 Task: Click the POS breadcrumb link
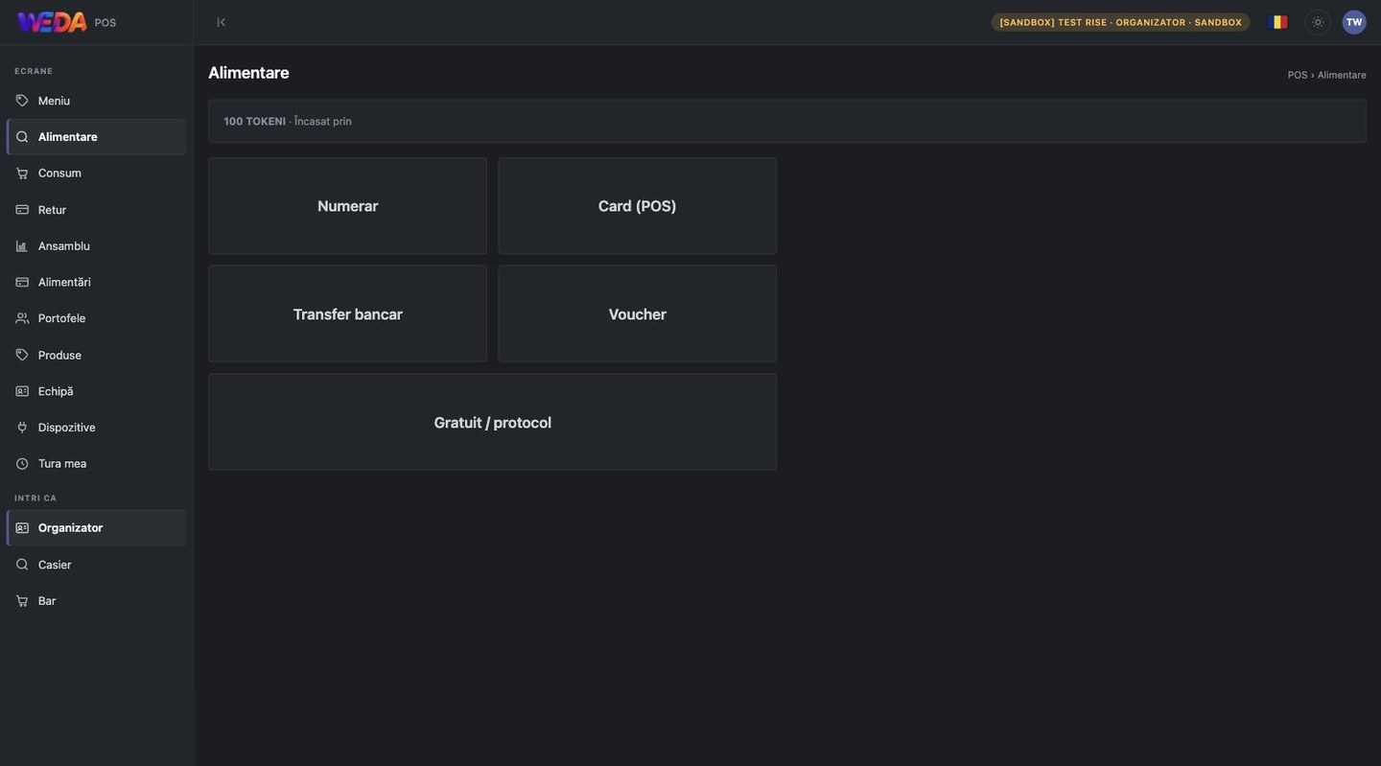click(x=1298, y=75)
